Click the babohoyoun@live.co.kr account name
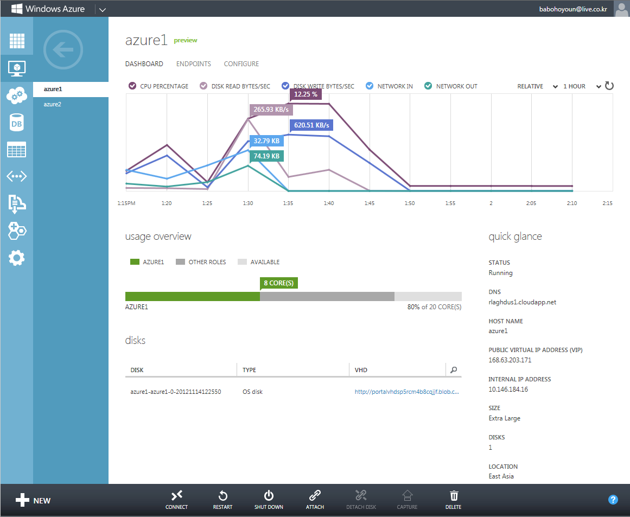This screenshot has height=517, width=630. click(573, 9)
